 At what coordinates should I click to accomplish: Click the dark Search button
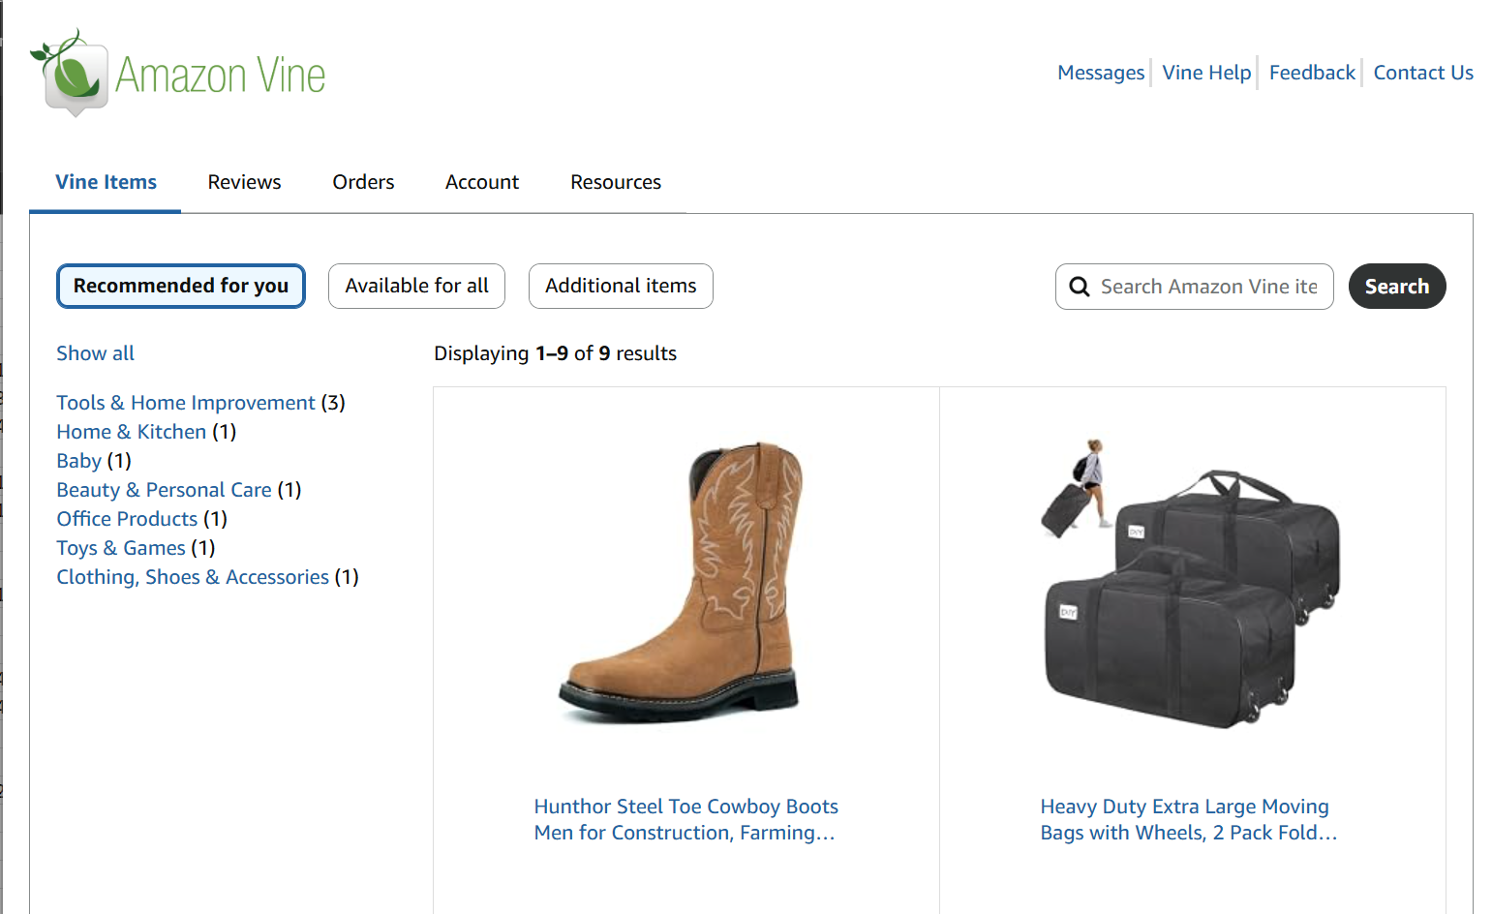pyautogui.click(x=1397, y=287)
